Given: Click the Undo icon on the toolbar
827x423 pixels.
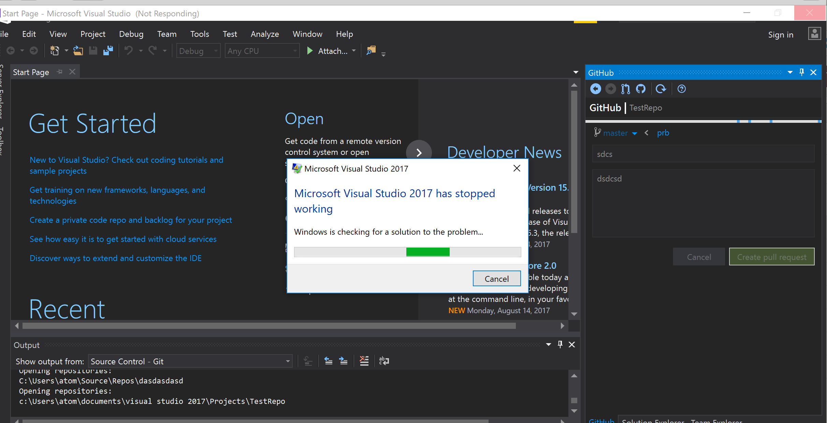Looking at the screenshot, I should coord(129,50).
